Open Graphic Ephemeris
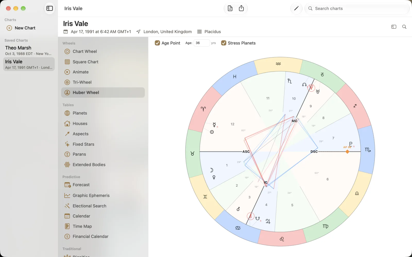This screenshot has width=412, height=257. [103, 195]
